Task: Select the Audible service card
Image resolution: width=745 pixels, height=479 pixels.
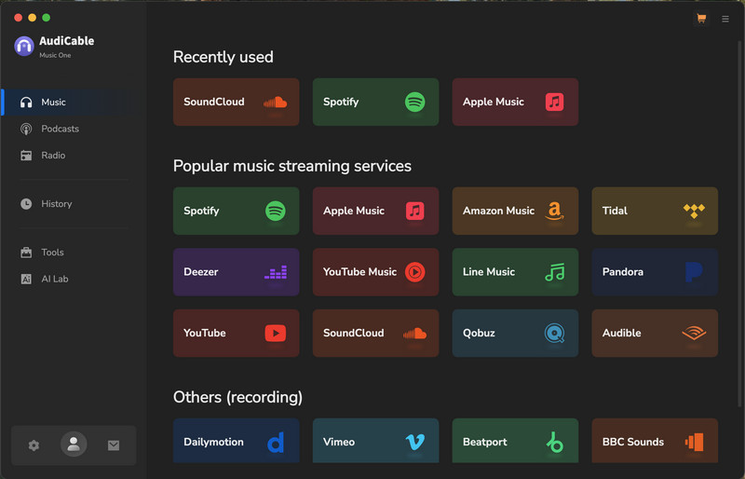Action: (655, 333)
